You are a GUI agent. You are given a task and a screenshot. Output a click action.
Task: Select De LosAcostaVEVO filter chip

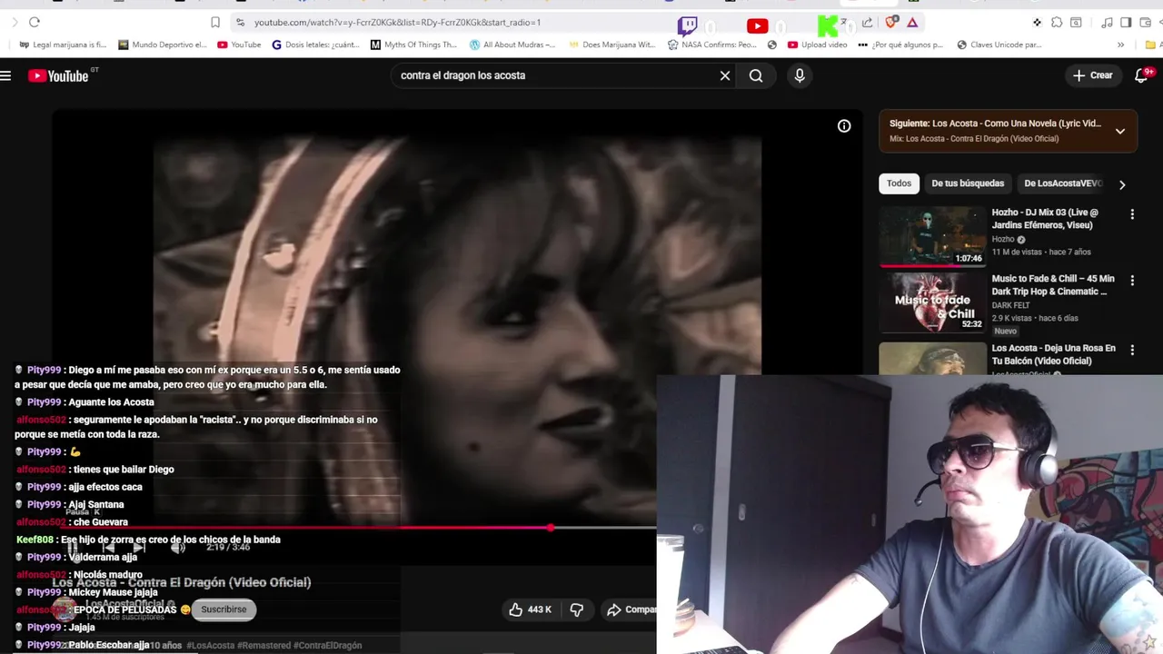click(x=1063, y=183)
